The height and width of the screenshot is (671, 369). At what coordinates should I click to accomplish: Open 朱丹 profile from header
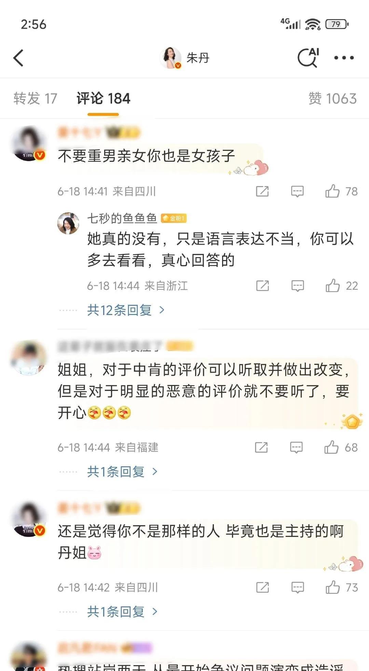coord(185,58)
